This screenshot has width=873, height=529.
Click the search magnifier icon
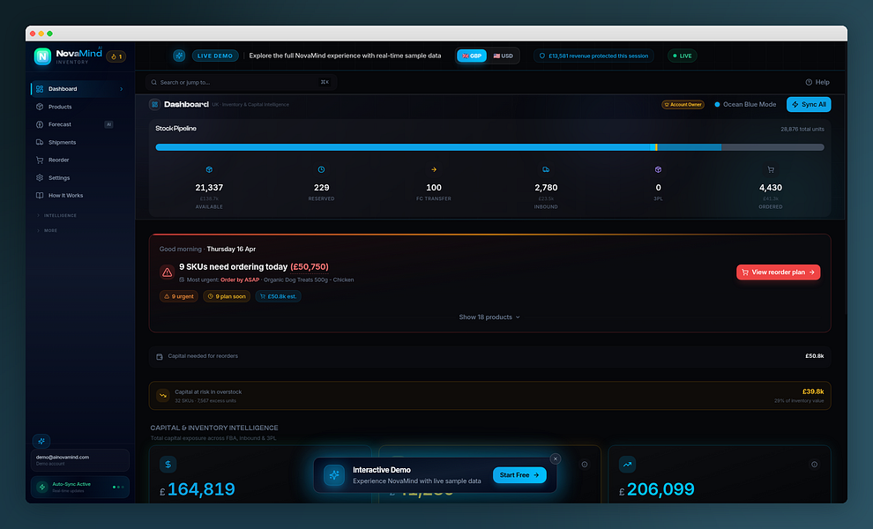click(x=154, y=82)
